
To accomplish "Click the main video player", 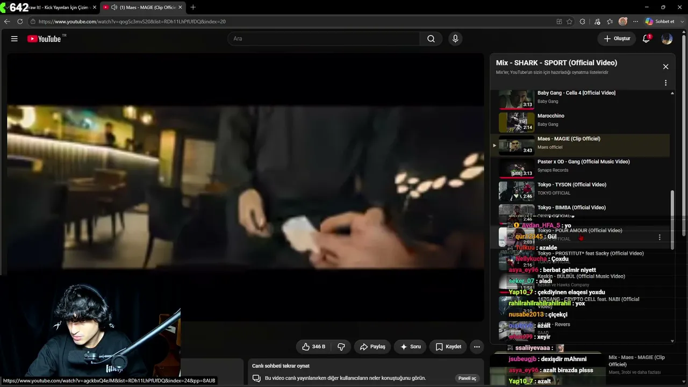I will [x=246, y=187].
